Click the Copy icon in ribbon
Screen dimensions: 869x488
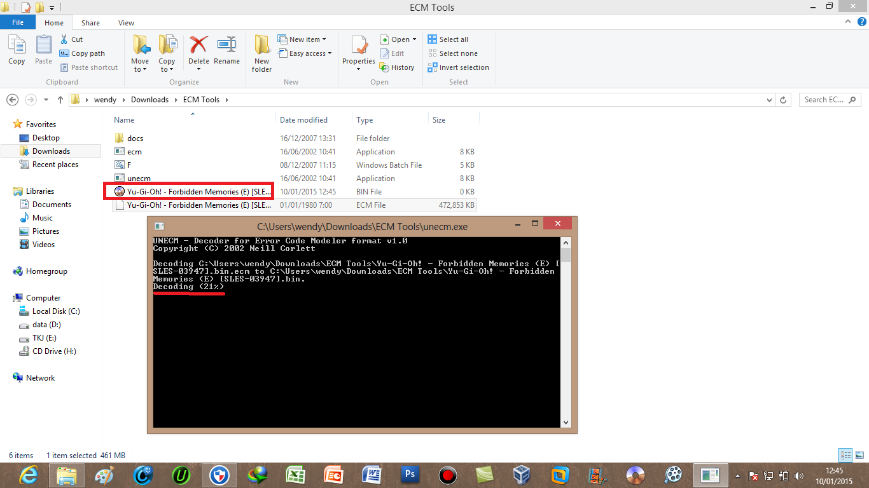click(x=17, y=50)
